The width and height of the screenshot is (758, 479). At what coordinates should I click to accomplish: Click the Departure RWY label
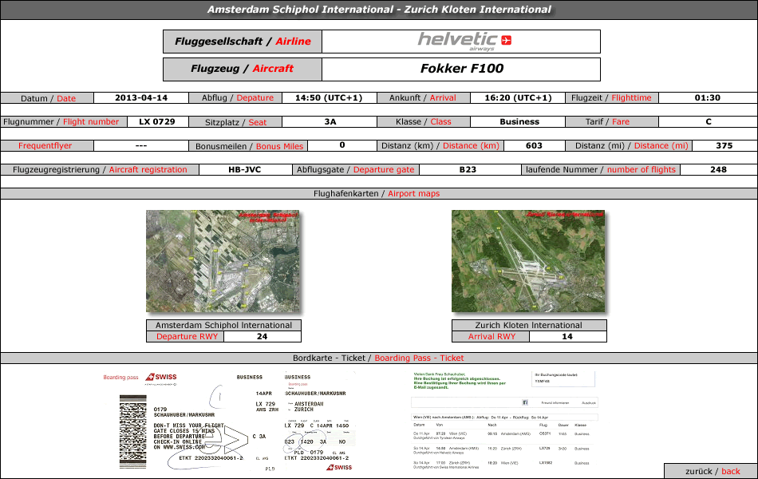pyautogui.click(x=187, y=336)
